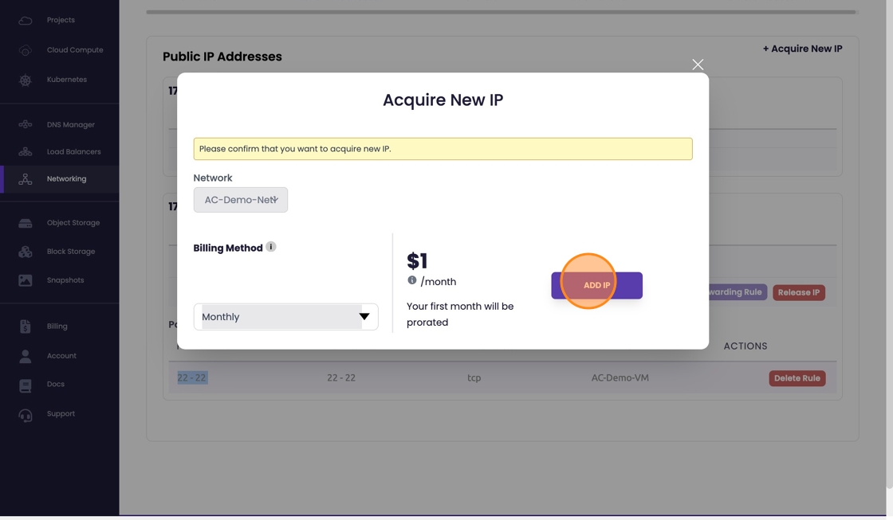Click the Billing Method info icon
Image resolution: width=893 pixels, height=520 pixels.
coord(271,247)
